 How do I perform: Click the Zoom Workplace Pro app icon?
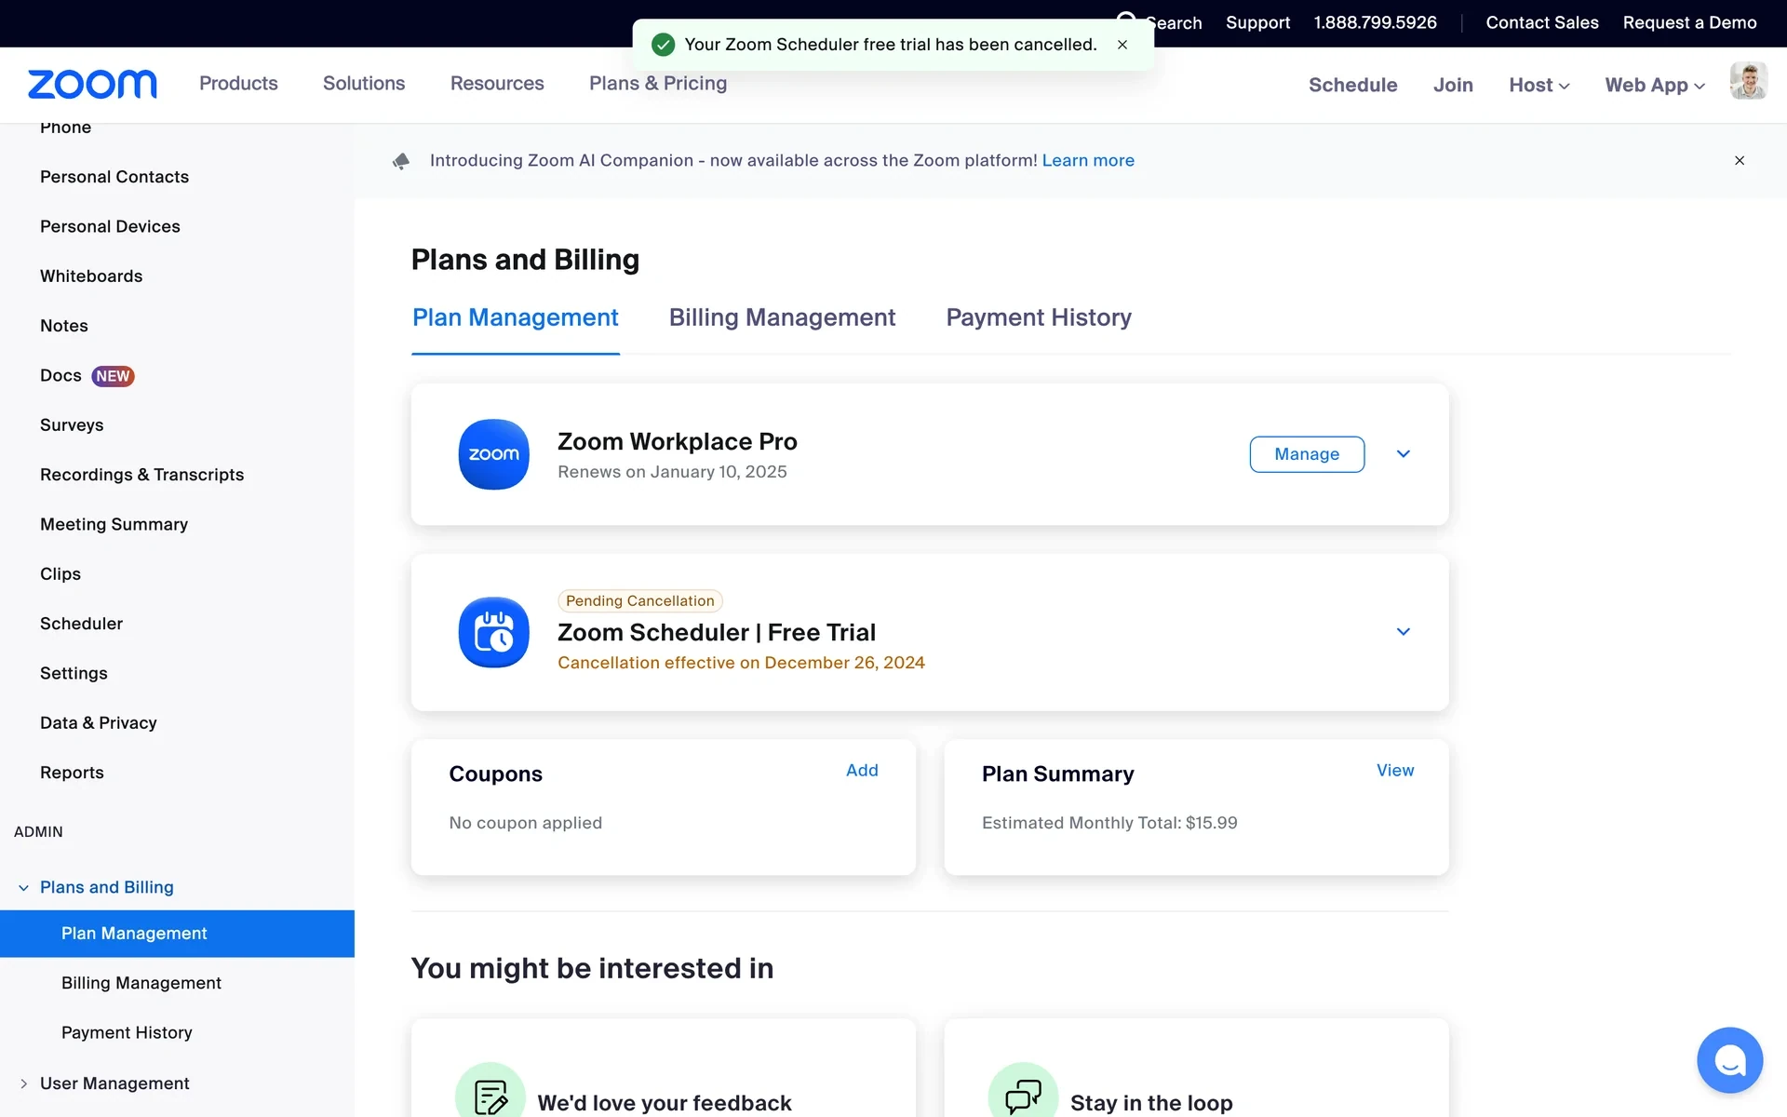tap(493, 454)
